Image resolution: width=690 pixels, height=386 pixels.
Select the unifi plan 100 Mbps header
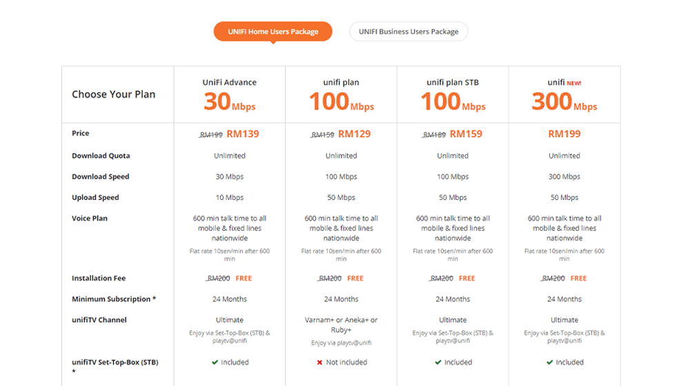point(341,95)
